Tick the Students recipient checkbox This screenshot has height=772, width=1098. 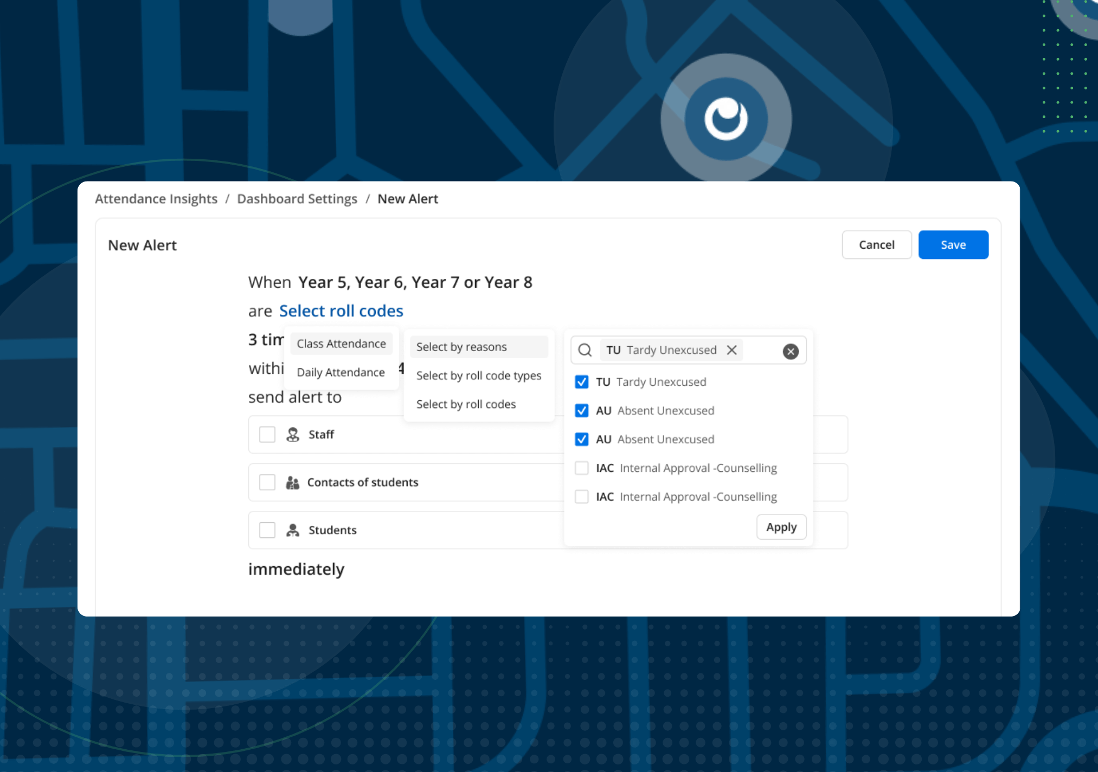[267, 530]
